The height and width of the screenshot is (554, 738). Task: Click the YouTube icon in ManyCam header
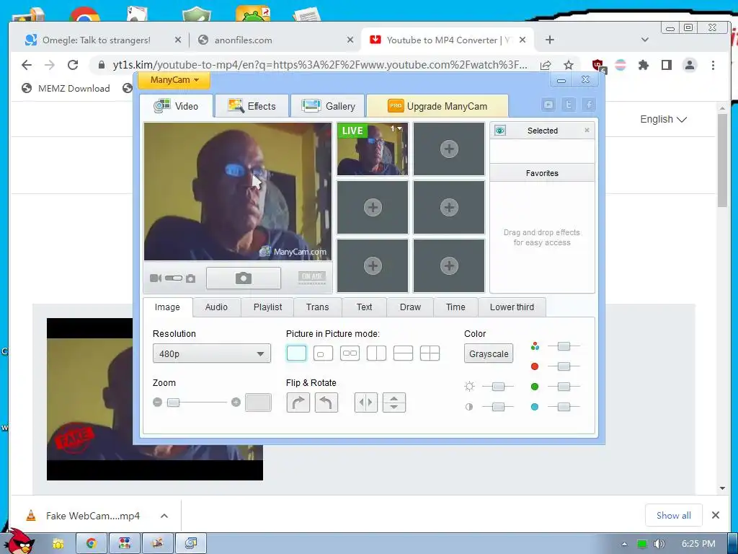(x=548, y=105)
